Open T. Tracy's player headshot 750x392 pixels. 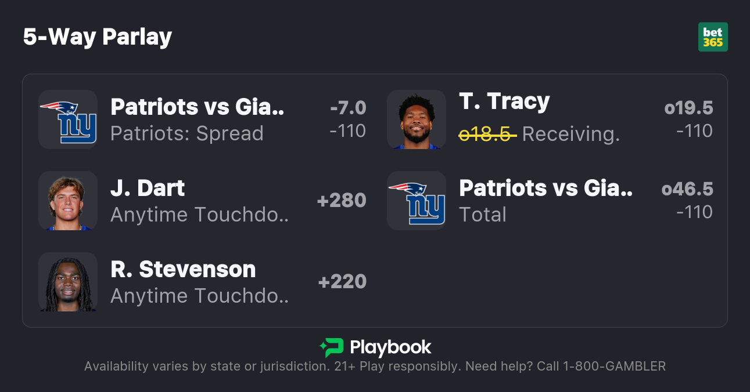click(x=417, y=119)
